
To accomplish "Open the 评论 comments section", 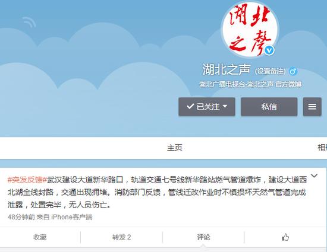I will (203, 237).
